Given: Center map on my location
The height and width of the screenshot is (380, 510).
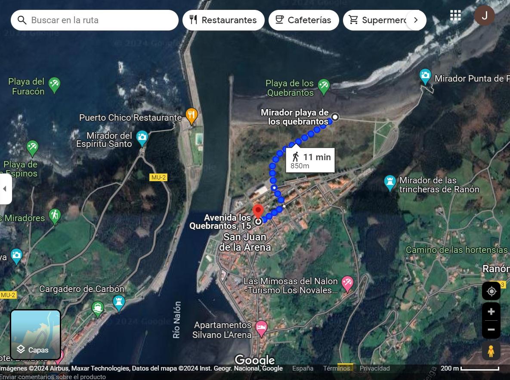Looking at the screenshot, I should (x=491, y=291).
